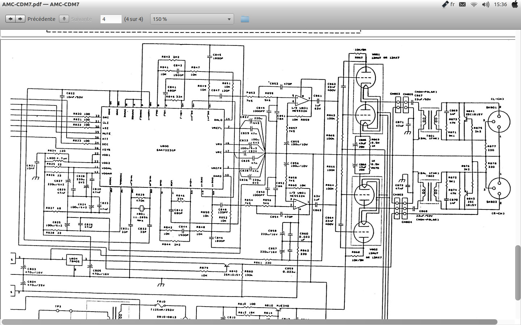Screen dimensions: 521x325
Task: Click the 2SA1015Y transistor label
Action: [232, 275]
